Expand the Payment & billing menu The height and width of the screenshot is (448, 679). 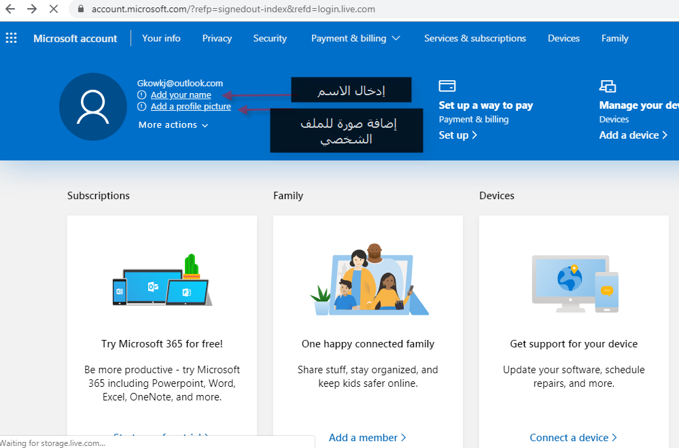click(x=355, y=38)
